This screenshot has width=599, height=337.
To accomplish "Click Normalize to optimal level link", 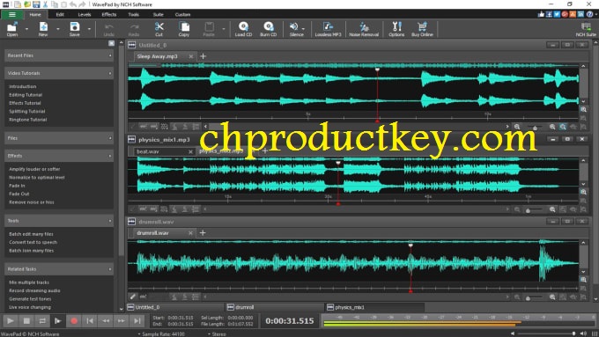I will [37, 178].
